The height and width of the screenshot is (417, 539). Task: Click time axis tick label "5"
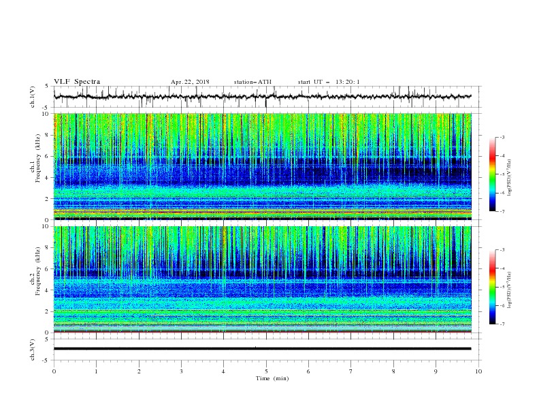pyautogui.click(x=266, y=371)
